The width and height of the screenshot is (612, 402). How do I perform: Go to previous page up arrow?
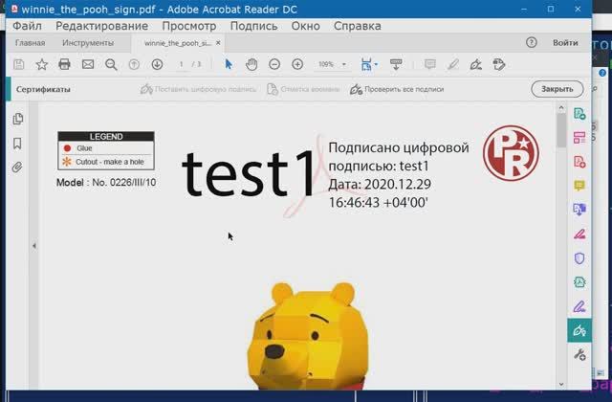(x=134, y=64)
